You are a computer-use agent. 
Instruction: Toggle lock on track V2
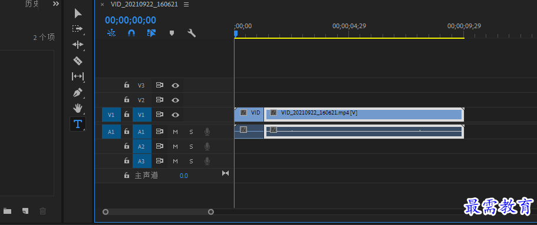click(x=127, y=100)
